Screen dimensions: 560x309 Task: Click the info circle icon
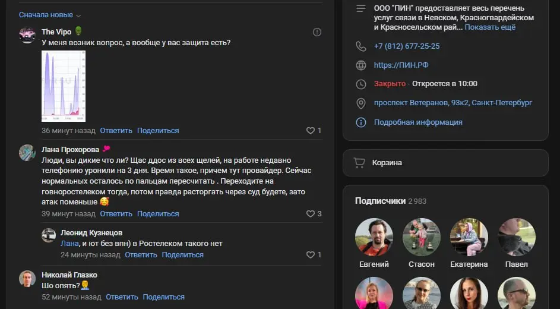click(x=361, y=122)
